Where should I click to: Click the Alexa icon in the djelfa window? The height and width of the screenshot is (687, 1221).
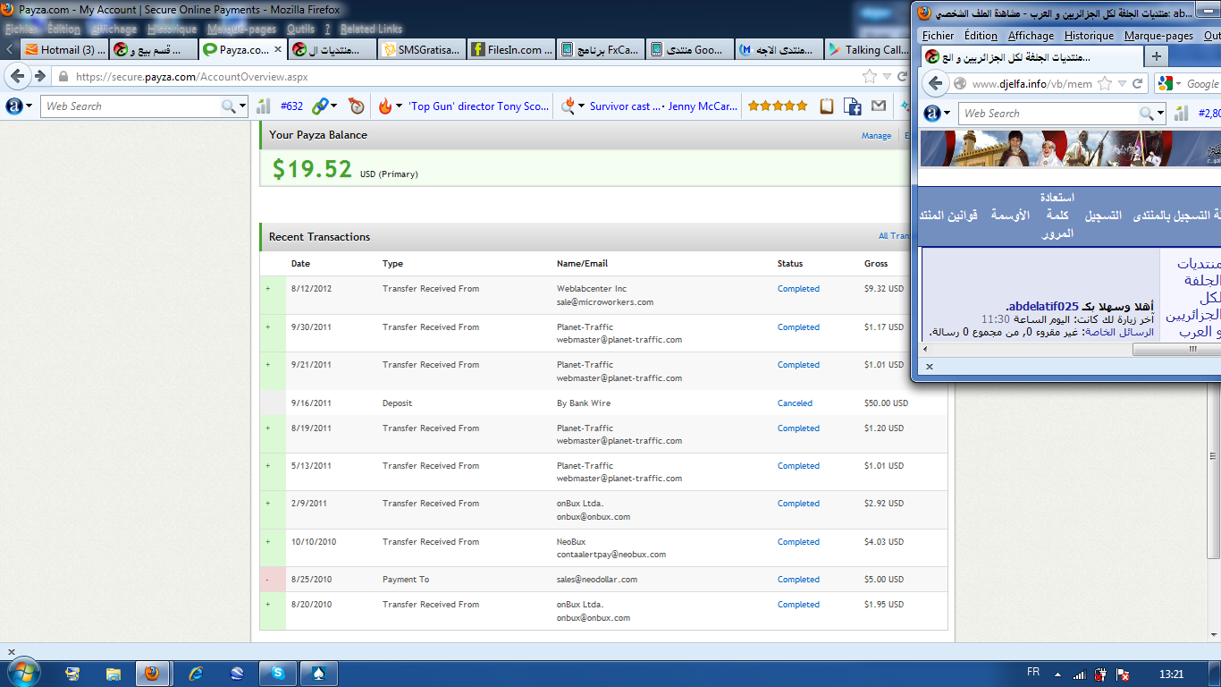933,114
